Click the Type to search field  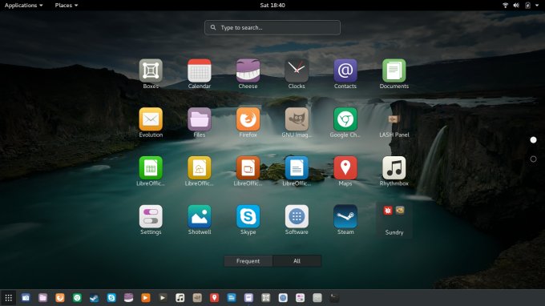coord(272,27)
